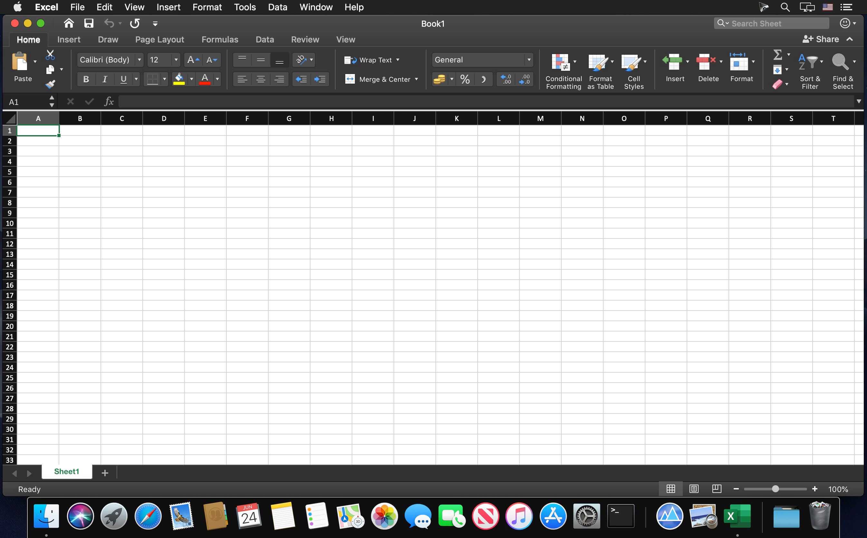Image resolution: width=867 pixels, height=538 pixels.
Task: Click the Sheet1 tab at bottom
Action: (66, 472)
